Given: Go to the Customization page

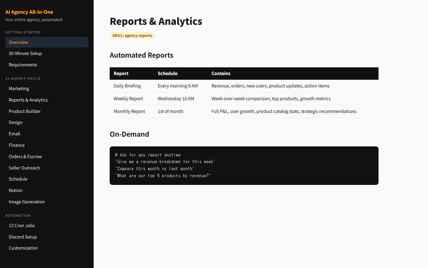Looking at the screenshot, I should 23,248.
